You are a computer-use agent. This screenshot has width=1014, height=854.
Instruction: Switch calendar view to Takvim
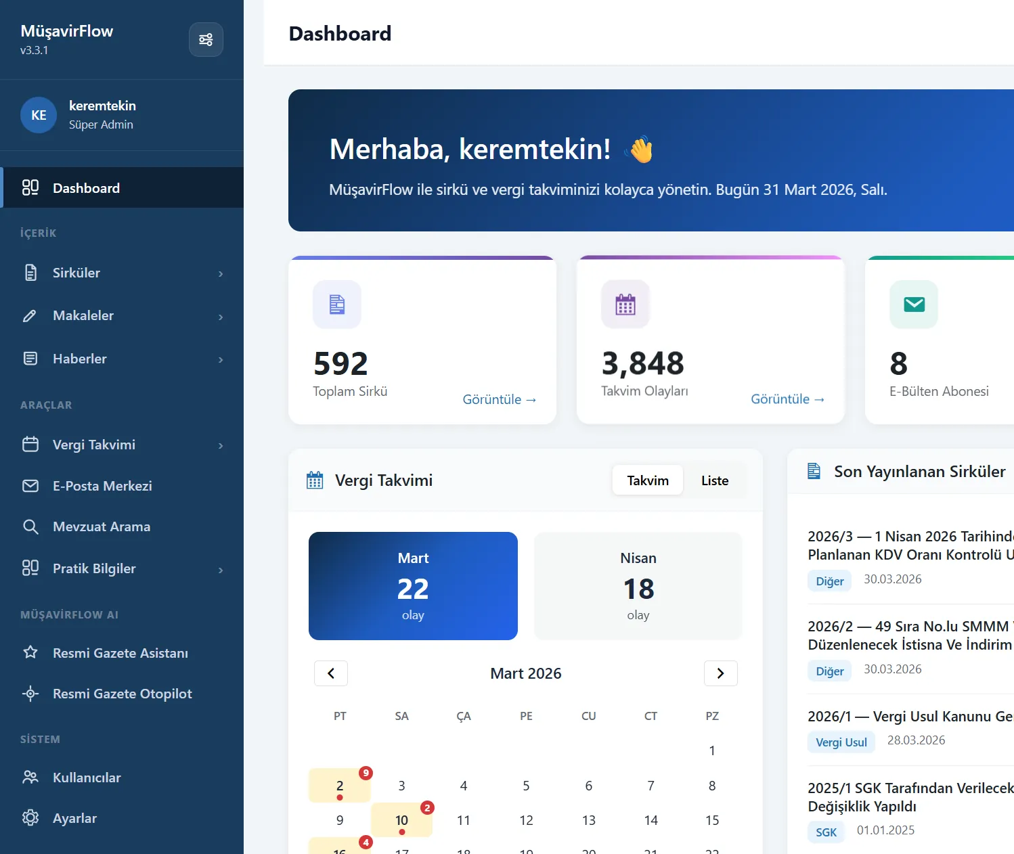pyautogui.click(x=648, y=480)
